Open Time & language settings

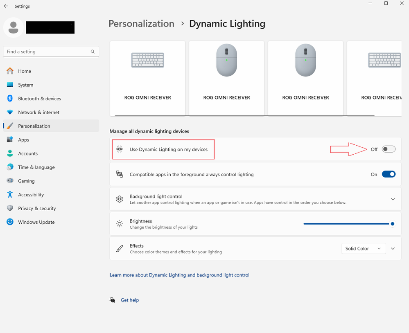pyautogui.click(x=51, y=167)
